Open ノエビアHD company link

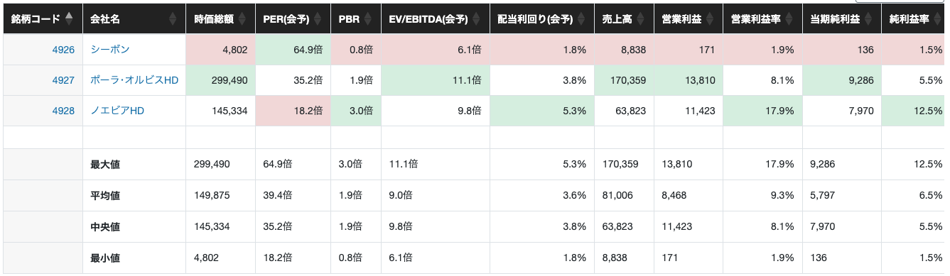coord(117,111)
